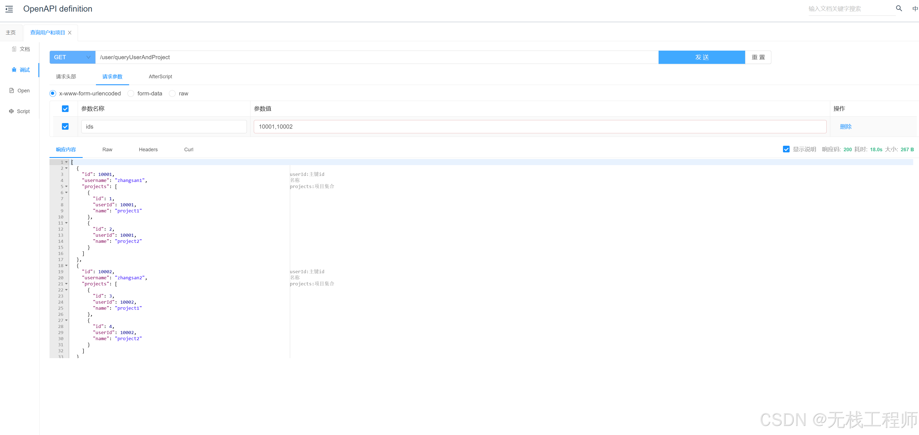The height and width of the screenshot is (435, 919).
Task: Open the GET method dropdown
Action: [x=72, y=57]
